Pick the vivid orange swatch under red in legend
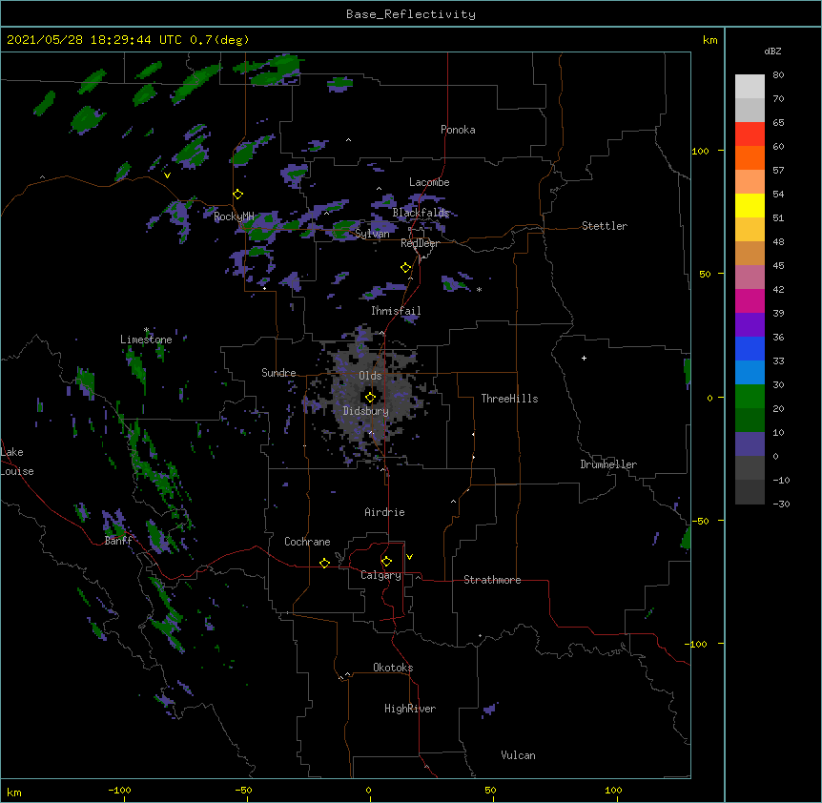 (750, 157)
